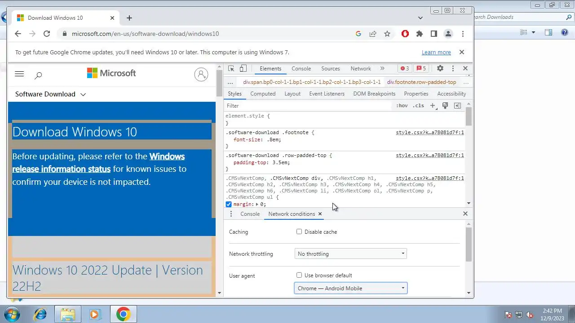Image resolution: width=575 pixels, height=323 pixels.
Task: Open Windows Explorer from taskbar
Action: pos(67,314)
